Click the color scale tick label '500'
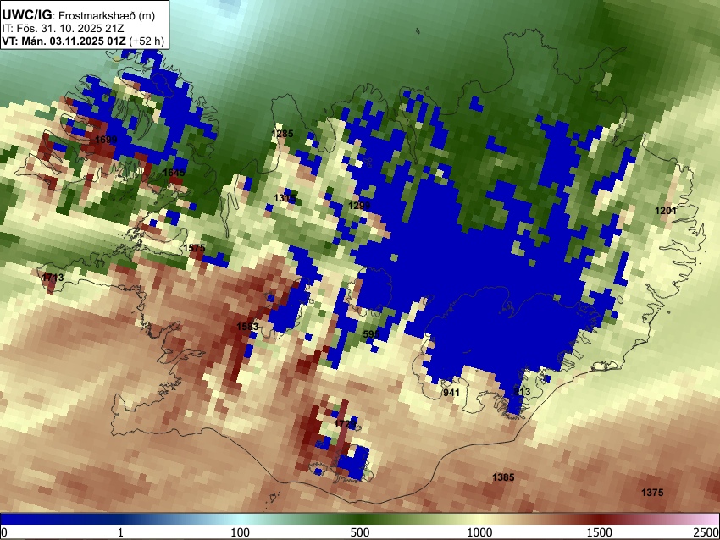This screenshot has height=540, width=720. [x=360, y=532]
